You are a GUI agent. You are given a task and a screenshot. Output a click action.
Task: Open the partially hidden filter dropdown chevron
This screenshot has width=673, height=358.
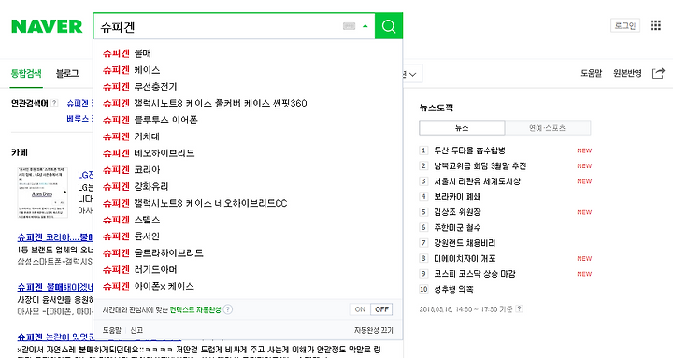[x=412, y=74]
